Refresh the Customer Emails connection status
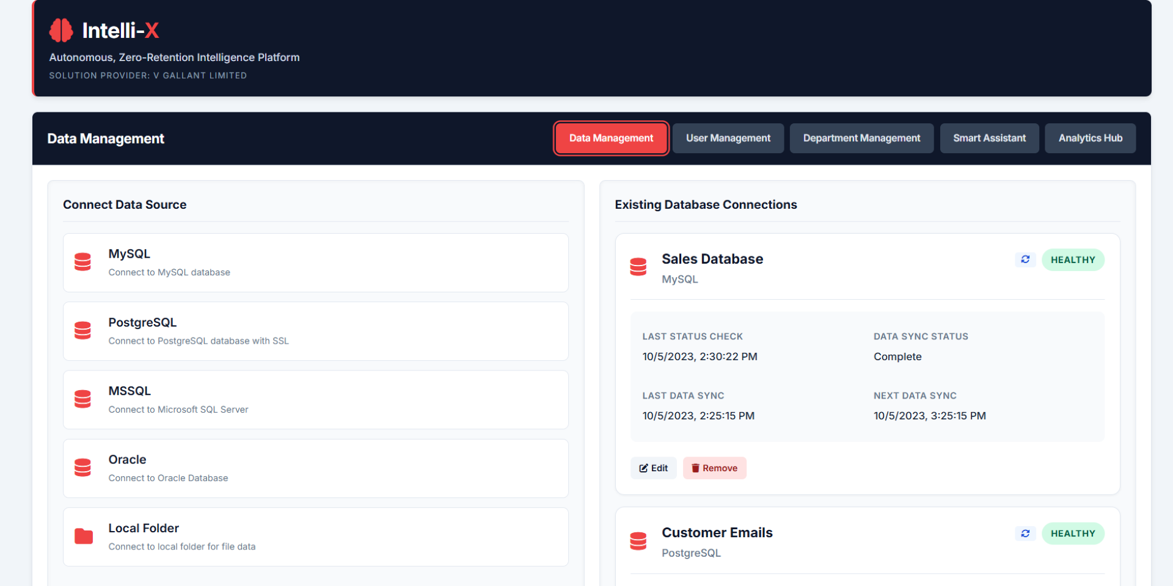Image resolution: width=1173 pixels, height=586 pixels. click(1025, 534)
